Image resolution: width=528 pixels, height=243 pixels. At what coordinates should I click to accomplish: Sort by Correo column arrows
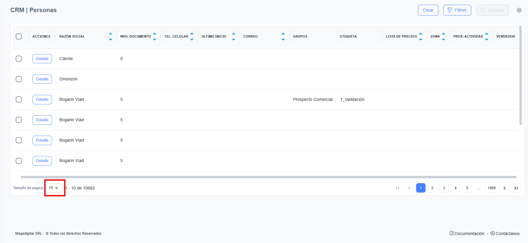(283, 36)
